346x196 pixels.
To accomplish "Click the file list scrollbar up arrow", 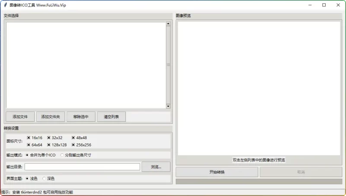I will click(168, 24).
